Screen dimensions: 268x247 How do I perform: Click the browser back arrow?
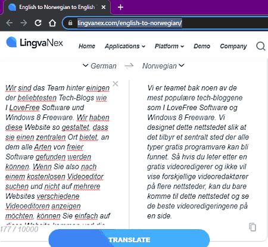pos(10,23)
